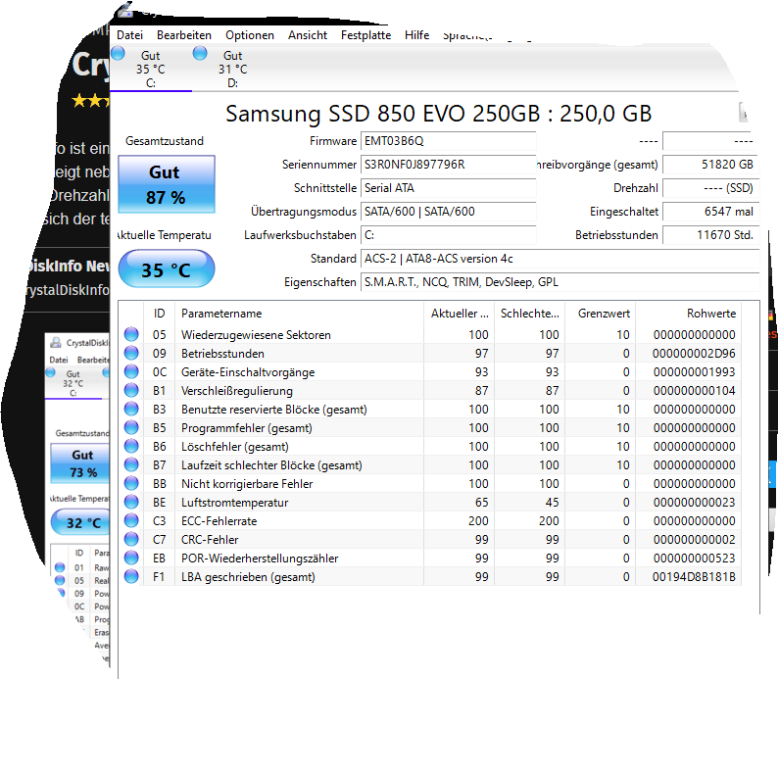Select the Luftstromtemperatur parameter name
Image resolution: width=779 pixels, height=778 pixels.
tap(234, 503)
